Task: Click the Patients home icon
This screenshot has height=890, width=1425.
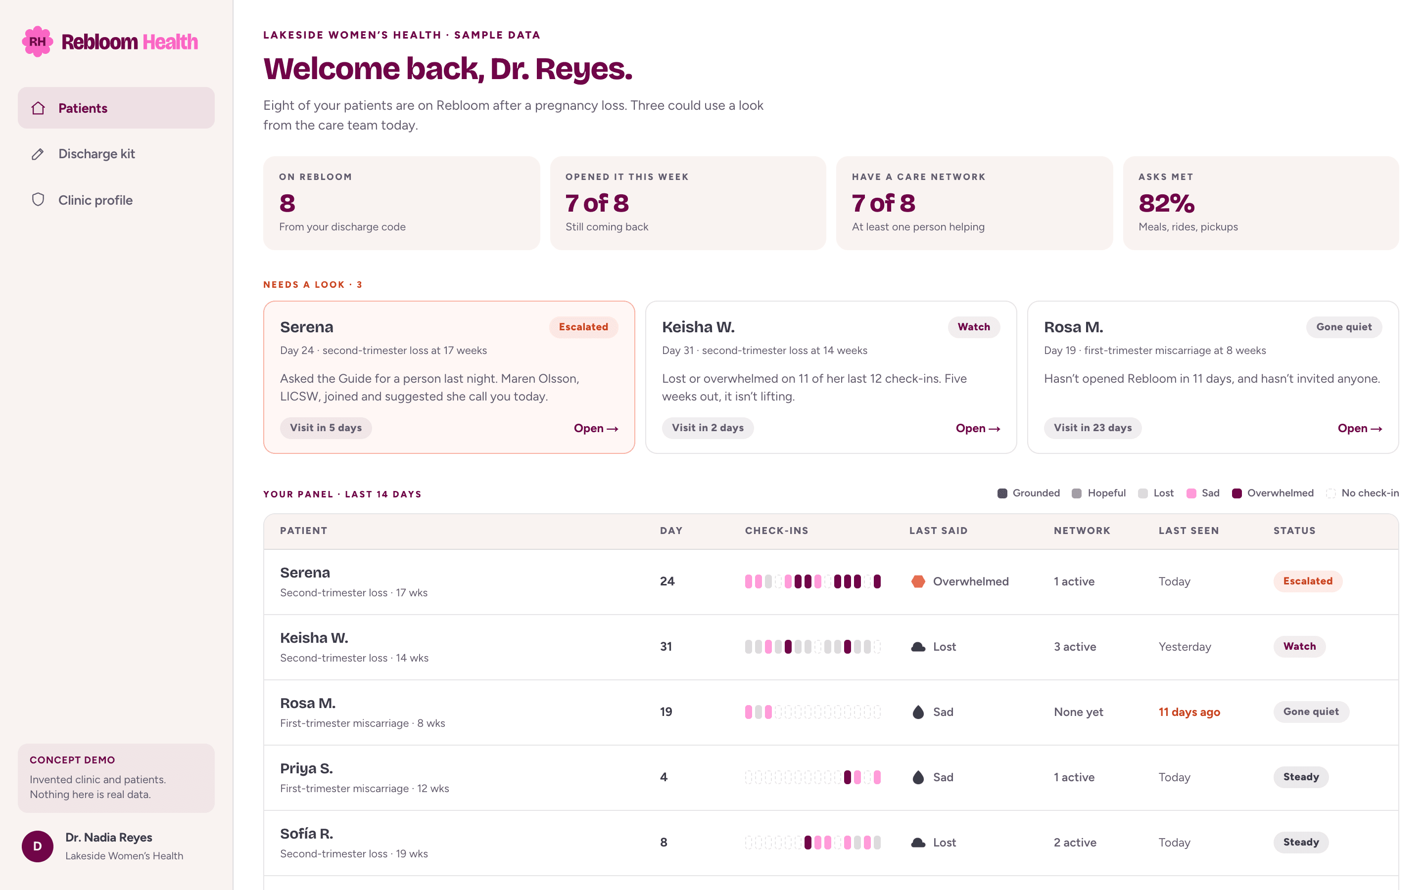Action: pyautogui.click(x=38, y=108)
